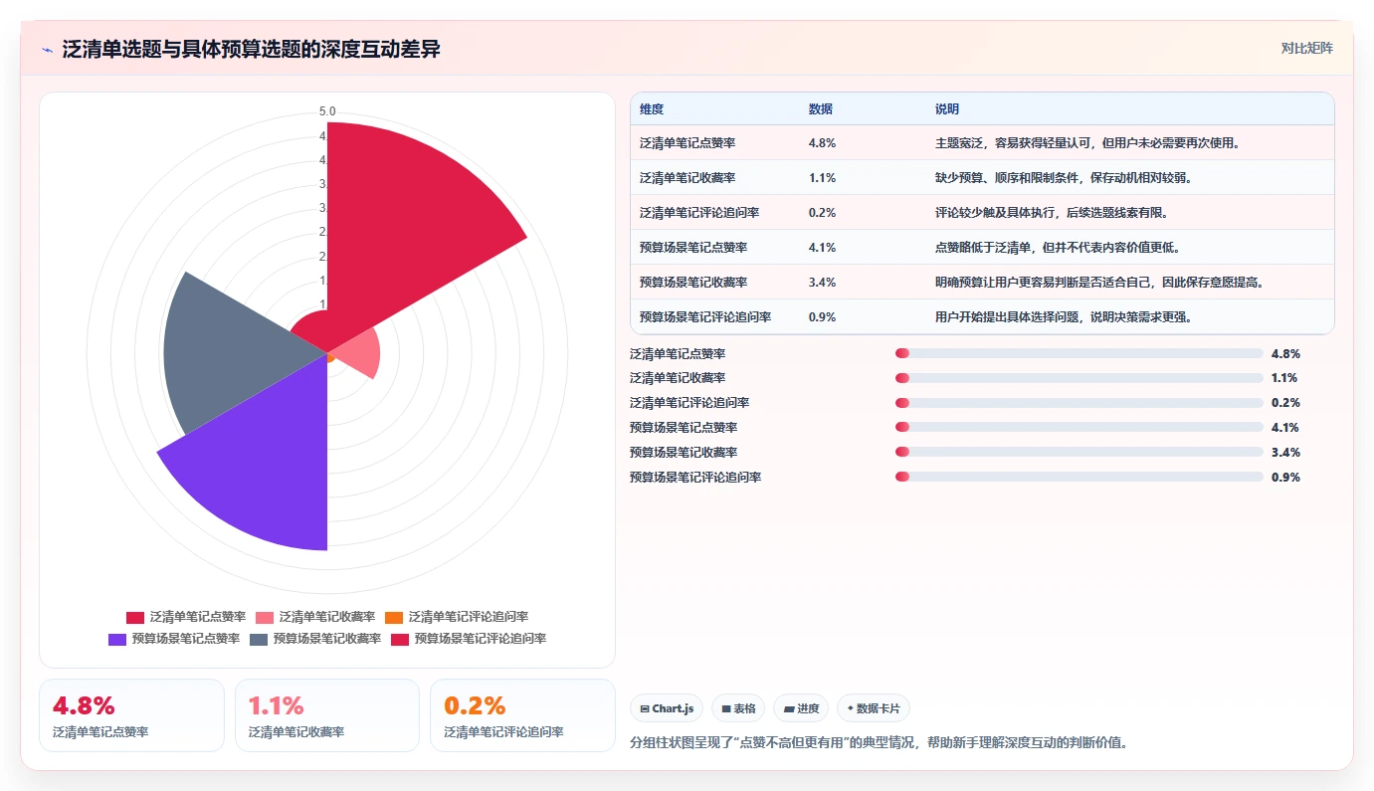This screenshot has height=791, width=1374.
Task: Click the page title 泛清单选题与具体预算选题的深度互动差异
Action: pyautogui.click(x=251, y=50)
